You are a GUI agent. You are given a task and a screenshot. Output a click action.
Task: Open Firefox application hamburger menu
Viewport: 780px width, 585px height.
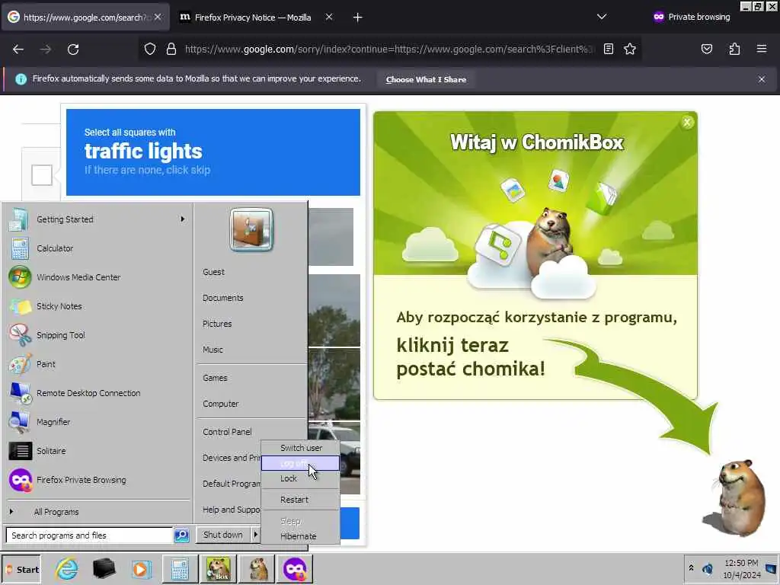click(x=762, y=49)
